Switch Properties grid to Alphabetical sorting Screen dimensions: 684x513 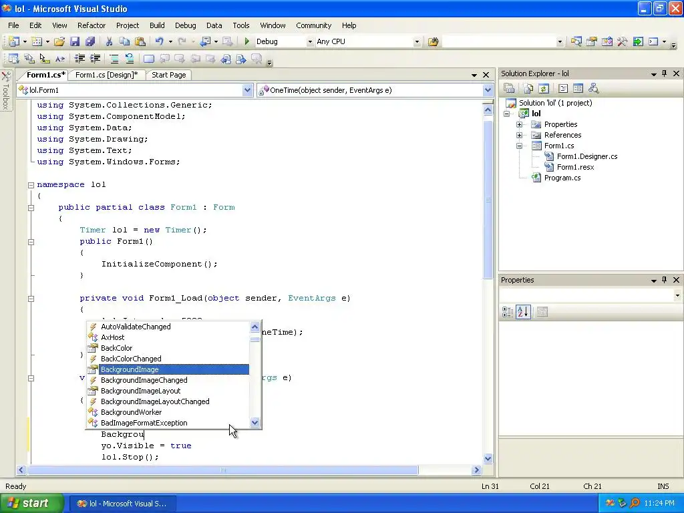tap(523, 312)
